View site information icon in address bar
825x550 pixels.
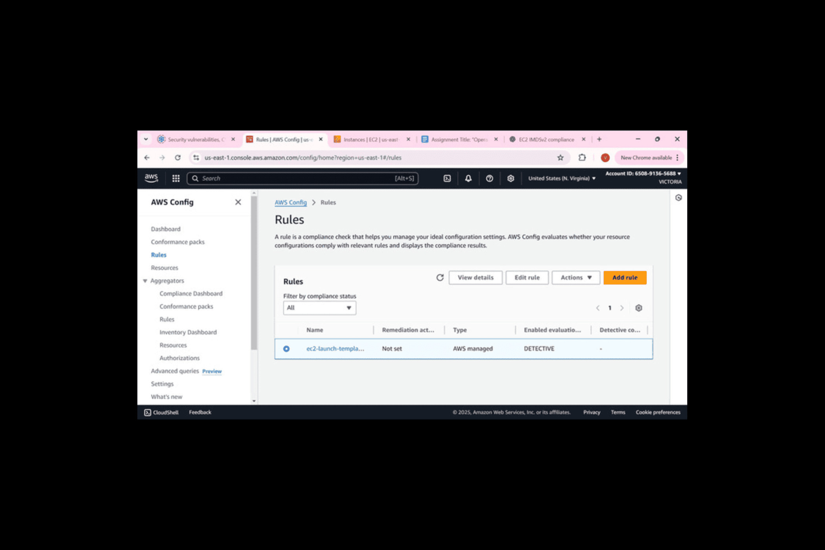[196, 158]
